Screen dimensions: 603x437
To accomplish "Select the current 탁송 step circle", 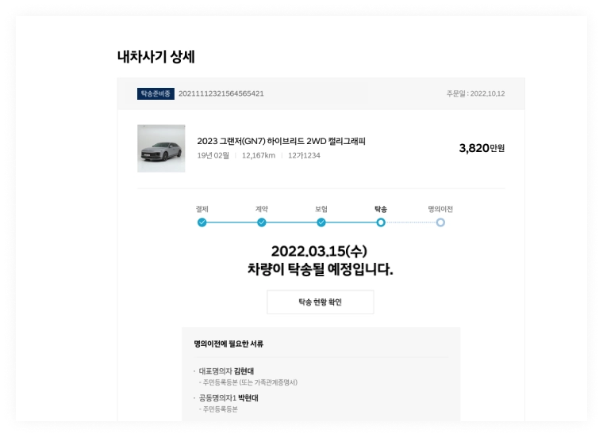I will [381, 222].
